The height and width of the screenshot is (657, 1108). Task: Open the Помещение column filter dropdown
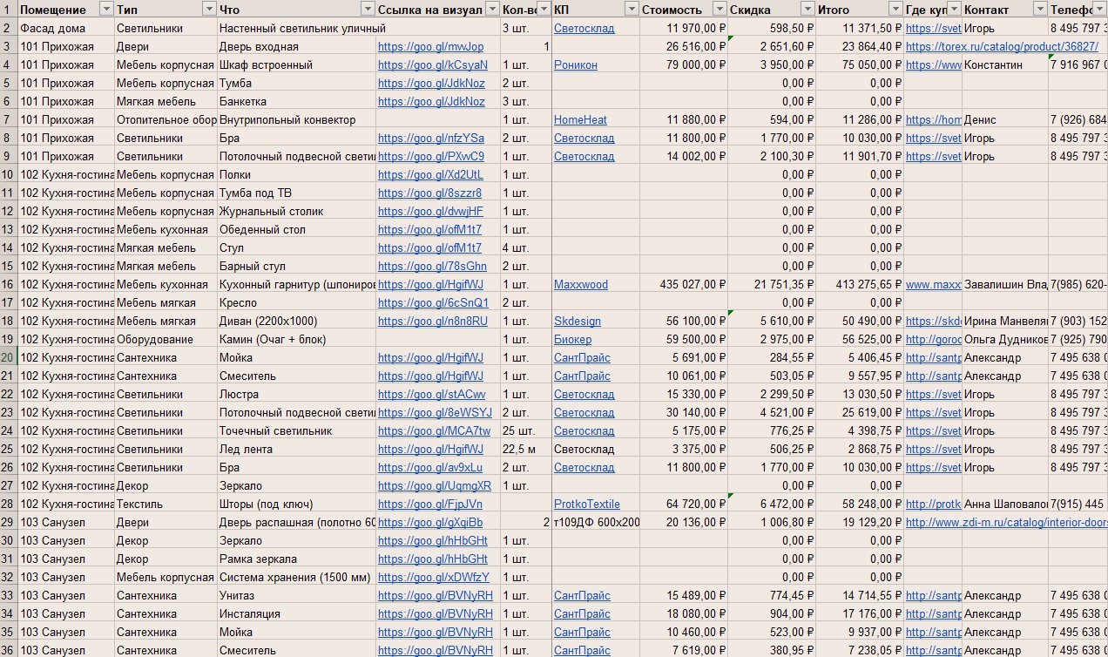106,9
